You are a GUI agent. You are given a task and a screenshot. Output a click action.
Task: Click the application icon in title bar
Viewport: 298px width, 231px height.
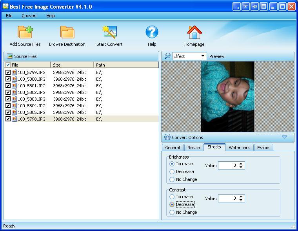5,6
